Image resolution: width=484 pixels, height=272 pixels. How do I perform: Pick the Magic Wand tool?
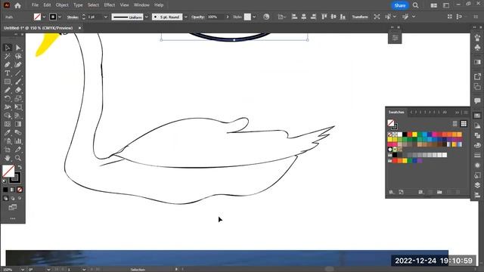[8, 56]
